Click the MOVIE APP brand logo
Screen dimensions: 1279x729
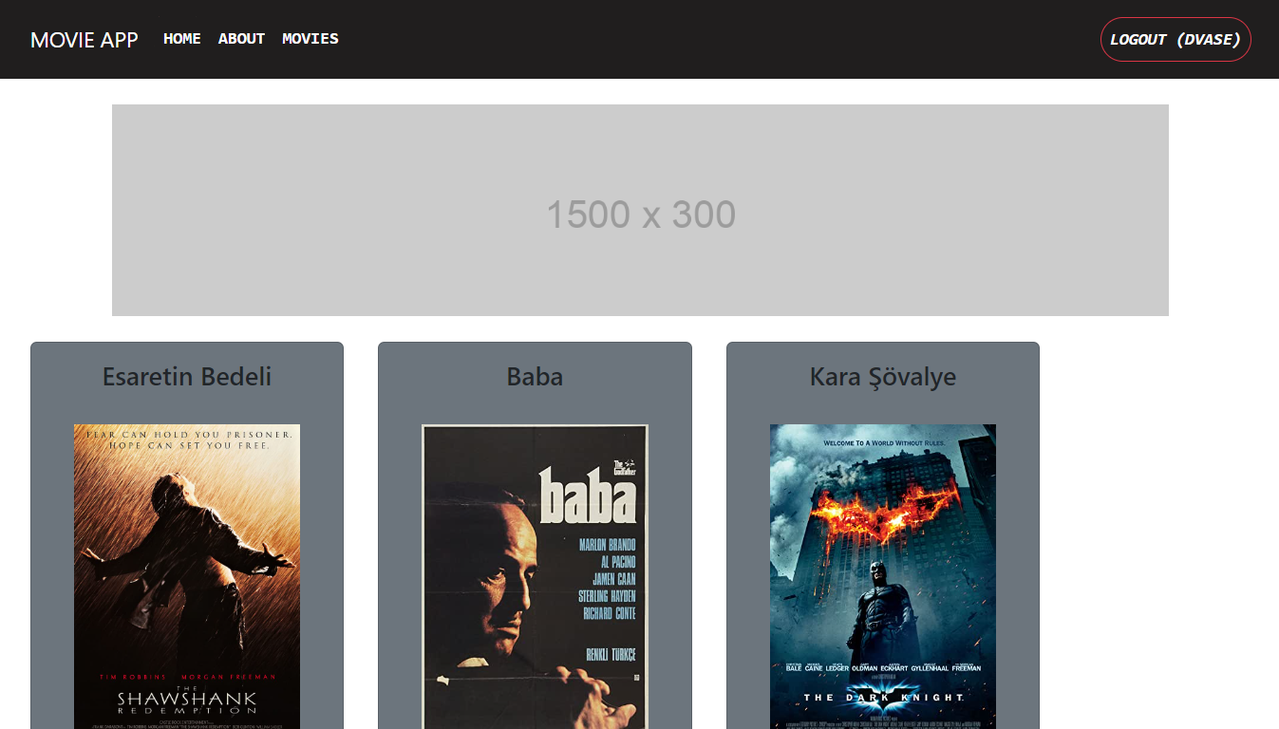tap(85, 40)
